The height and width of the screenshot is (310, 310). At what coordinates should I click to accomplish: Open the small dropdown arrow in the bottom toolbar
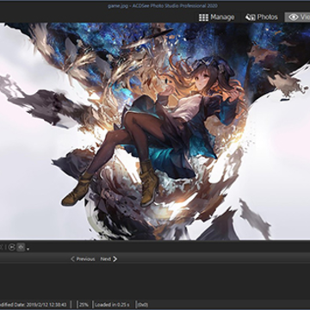[28, 249]
